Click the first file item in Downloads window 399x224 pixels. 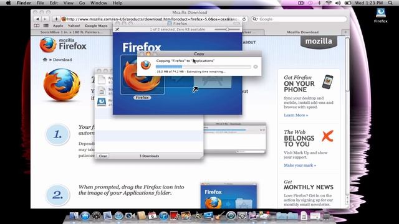[x=104, y=80]
